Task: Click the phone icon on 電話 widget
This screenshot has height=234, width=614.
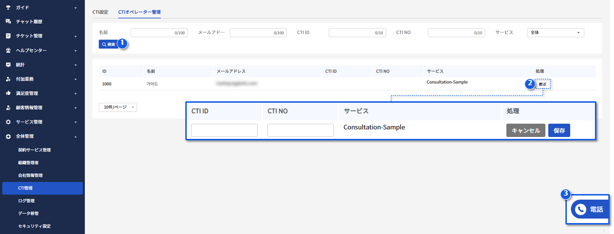Action: pyautogui.click(x=580, y=209)
